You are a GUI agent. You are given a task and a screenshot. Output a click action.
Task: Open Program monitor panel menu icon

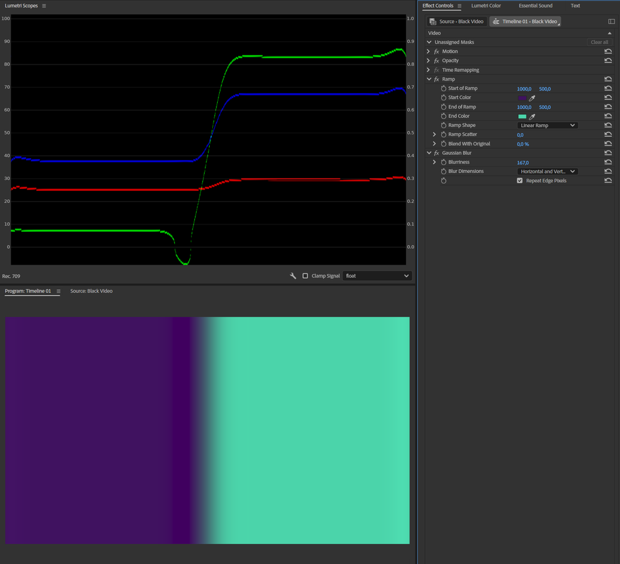pos(58,291)
